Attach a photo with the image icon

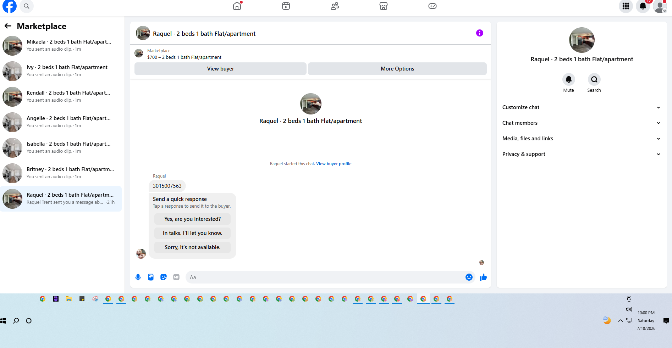[x=151, y=277]
